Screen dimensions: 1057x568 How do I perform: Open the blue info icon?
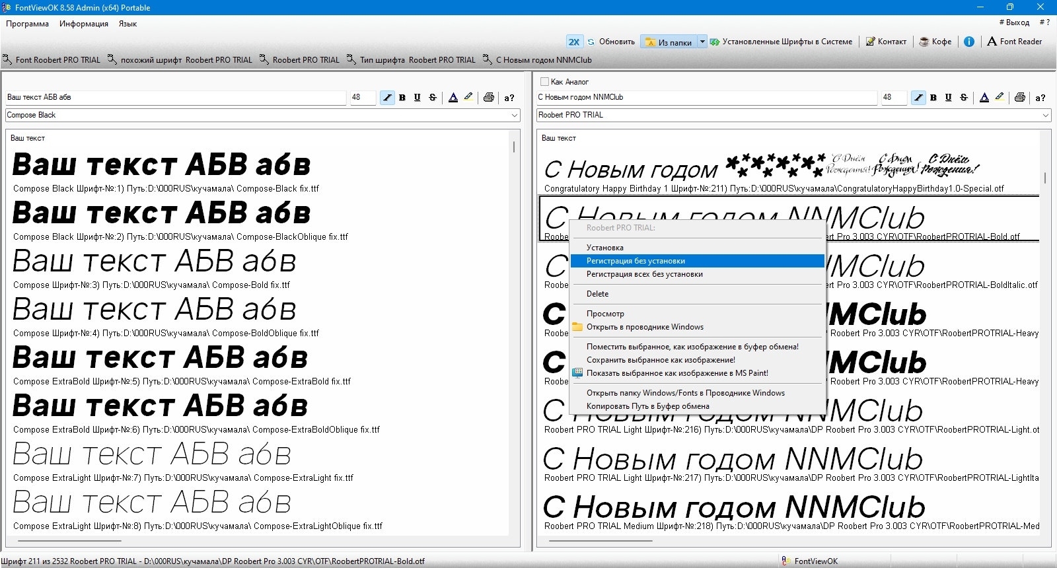(x=969, y=42)
